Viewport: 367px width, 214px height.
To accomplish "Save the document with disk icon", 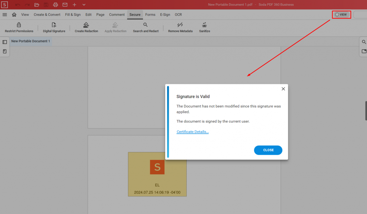I will (x=46, y=5).
